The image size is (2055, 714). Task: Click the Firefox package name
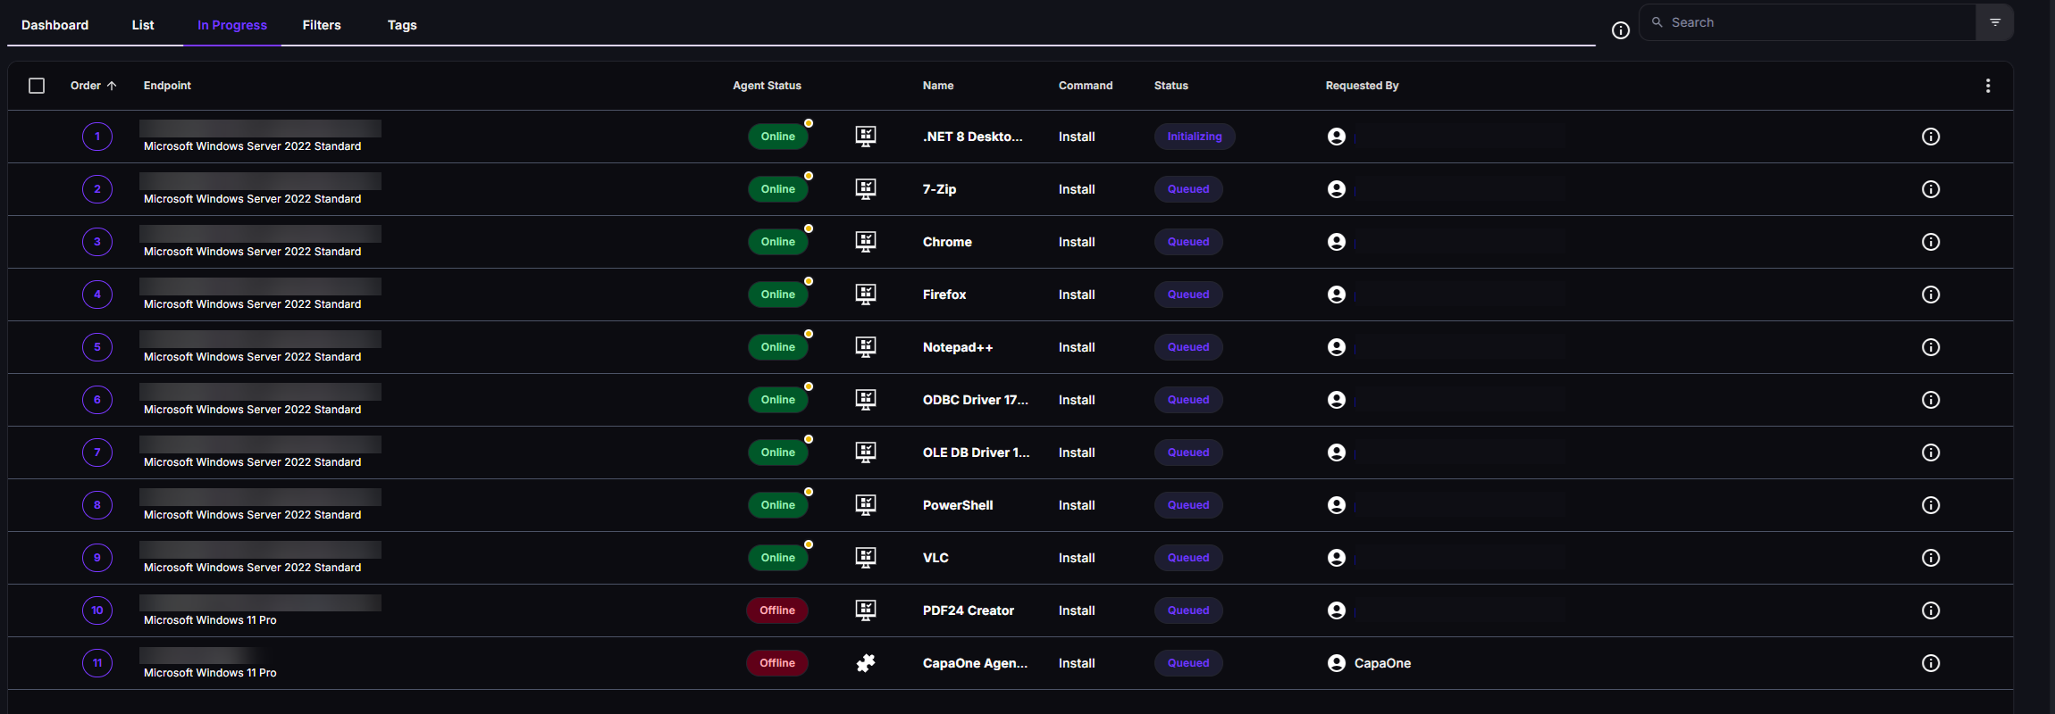click(x=944, y=295)
